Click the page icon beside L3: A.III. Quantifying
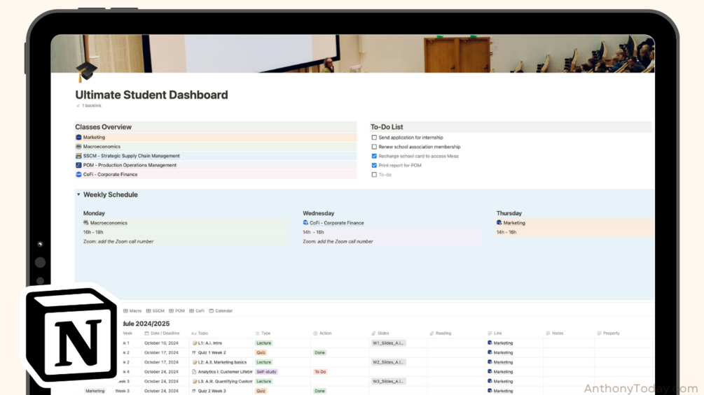The image size is (704, 395). [195, 382]
